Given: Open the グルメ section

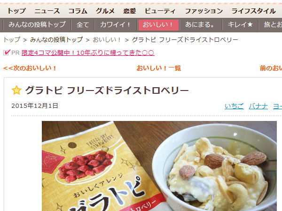Looking at the screenshot, I should pos(105,11).
